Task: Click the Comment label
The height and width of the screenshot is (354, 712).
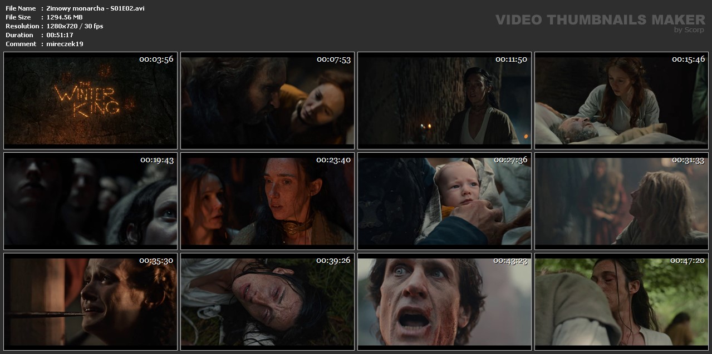Action: 21,44
